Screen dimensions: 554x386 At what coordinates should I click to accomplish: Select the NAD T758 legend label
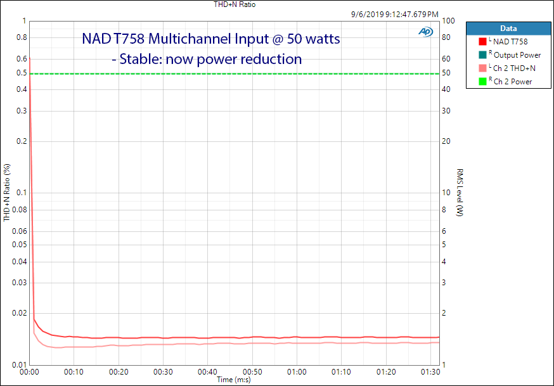tap(510, 42)
